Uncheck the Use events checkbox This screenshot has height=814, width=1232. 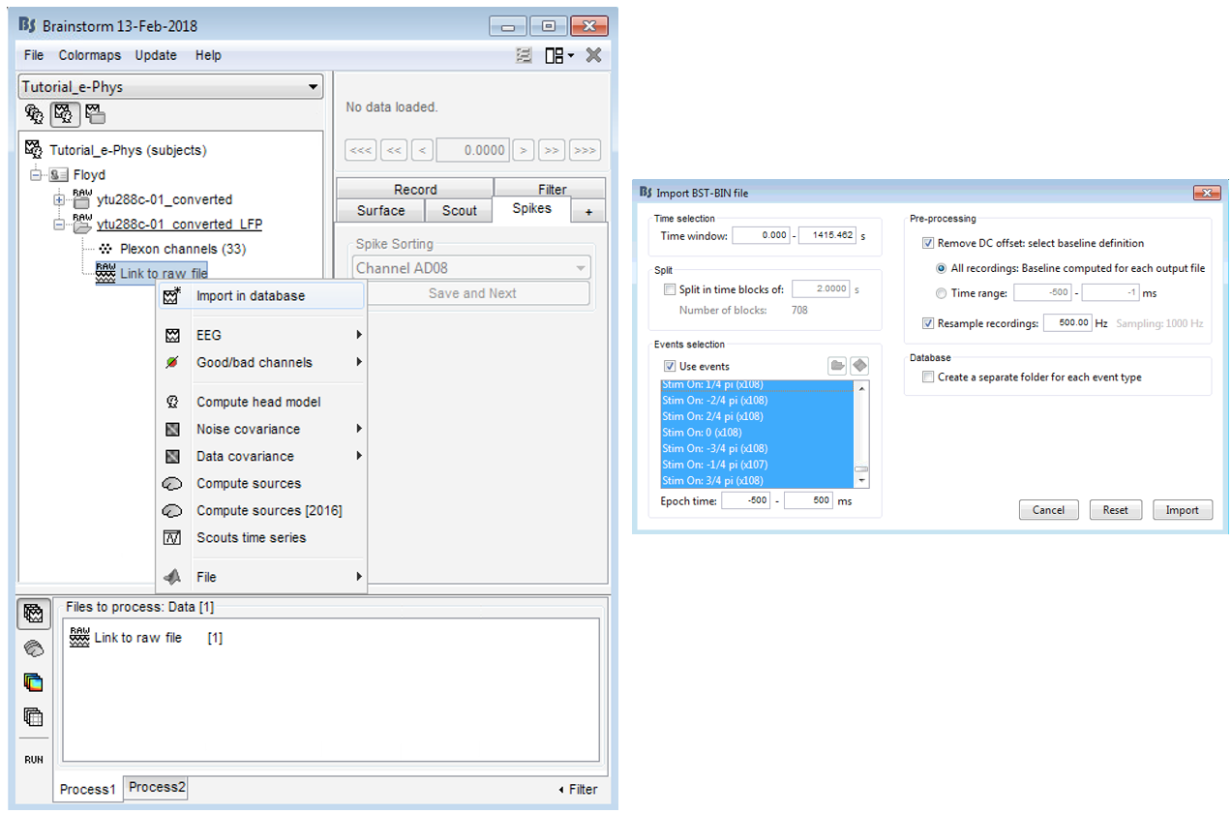pyautogui.click(x=670, y=367)
